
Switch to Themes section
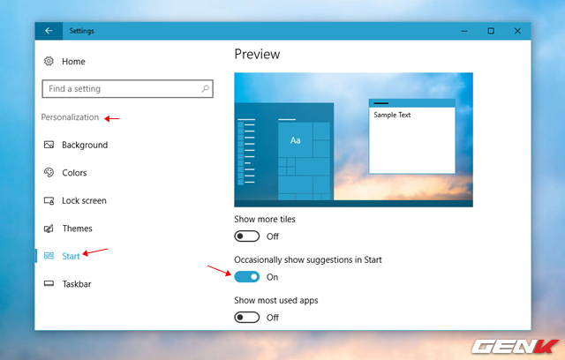[77, 229]
